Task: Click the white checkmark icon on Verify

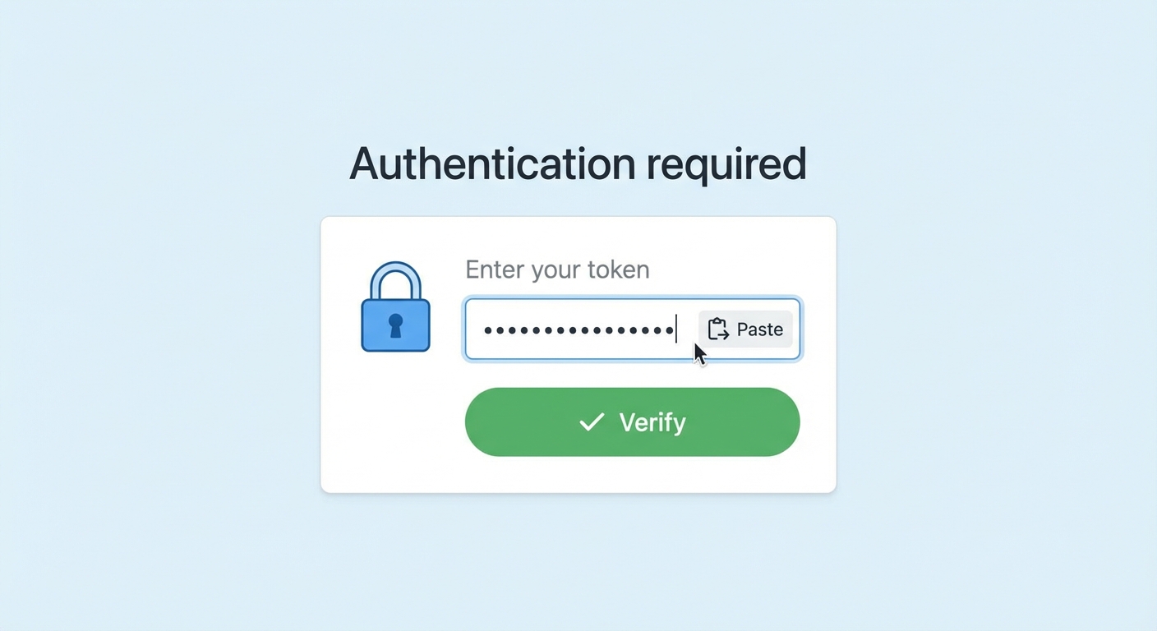Action: (x=592, y=422)
